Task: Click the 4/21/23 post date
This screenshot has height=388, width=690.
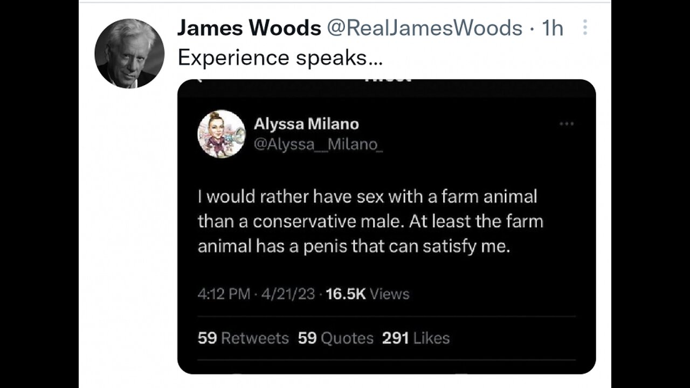Action: pyautogui.click(x=288, y=294)
